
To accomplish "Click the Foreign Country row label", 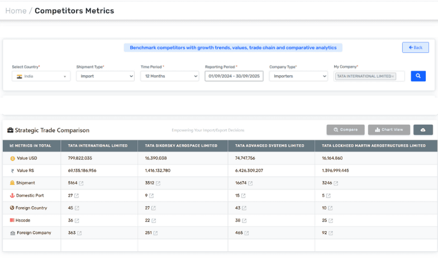I will point(31,208).
